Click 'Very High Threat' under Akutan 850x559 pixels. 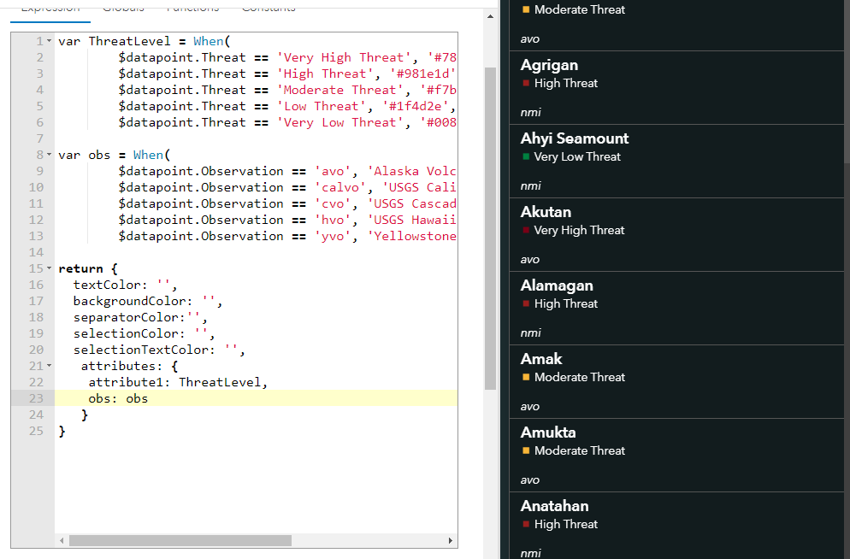click(x=579, y=230)
